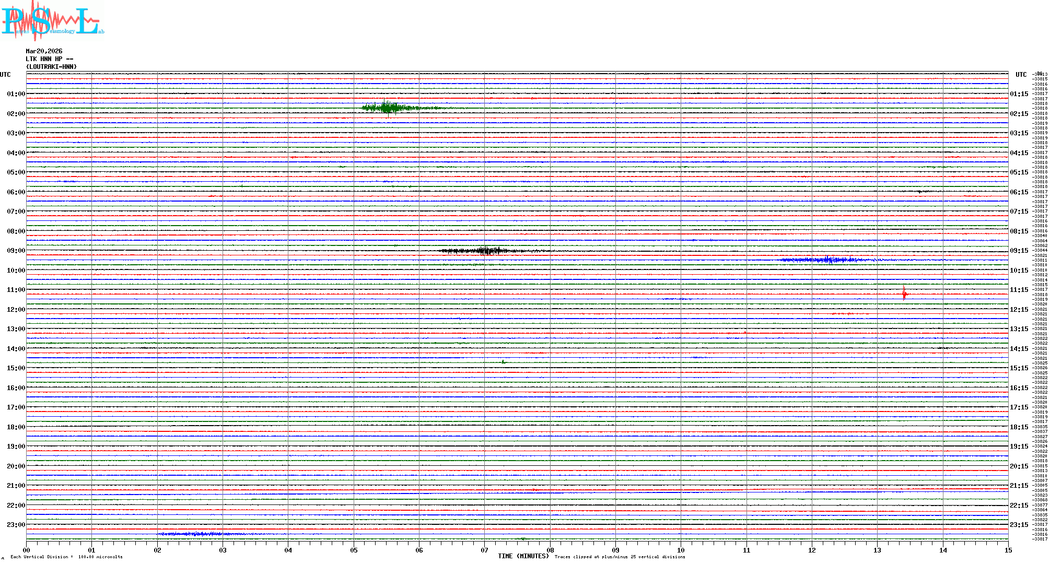Click the left UTC axis label
Image resolution: width=1050 pixels, height=564 pixels.
point(5,75)
